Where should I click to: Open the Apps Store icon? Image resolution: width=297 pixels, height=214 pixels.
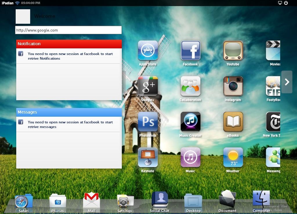148,50
